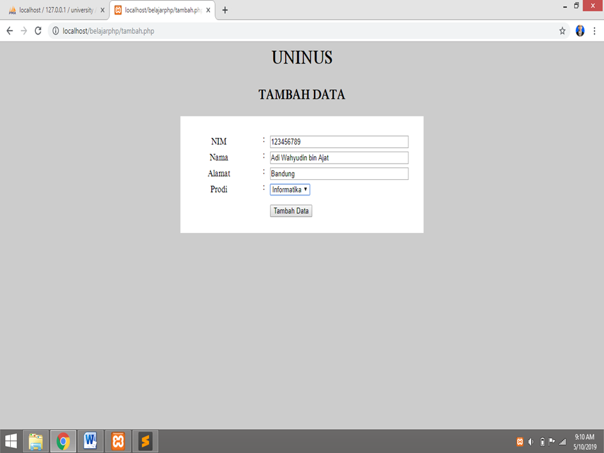Open the Prodi dropdown showing Informatika

289,189
